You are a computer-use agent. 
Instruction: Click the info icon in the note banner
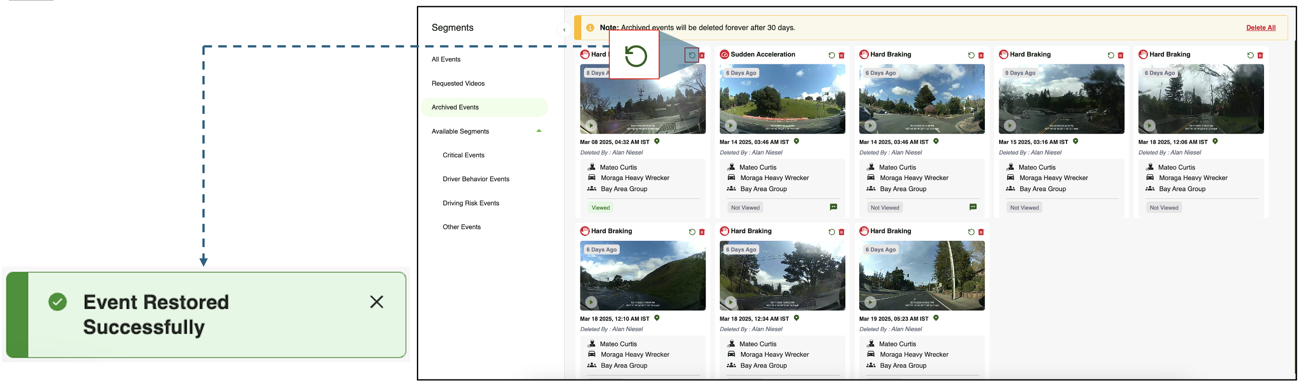pyautogui.click(x=590, y=28)
